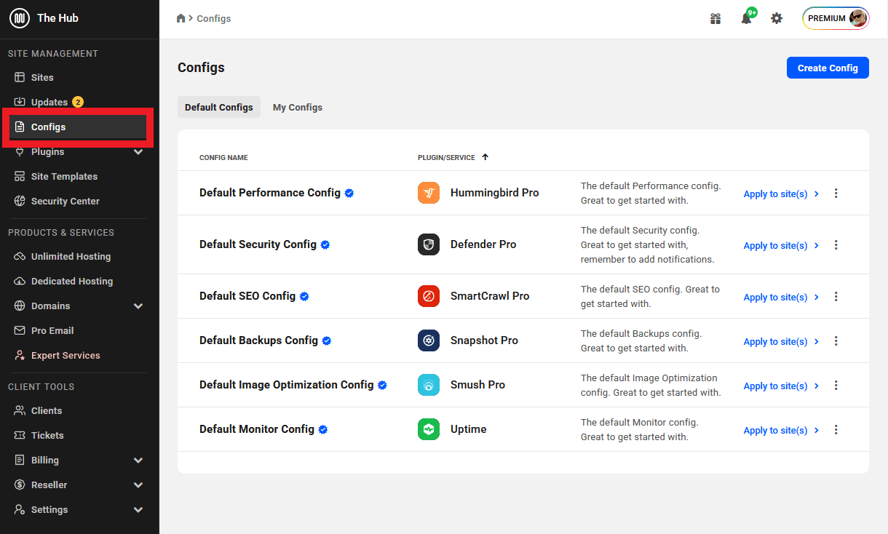Open Updates in the sidebar
Viewport: 888px width, 534px height.
click(78, 102)
